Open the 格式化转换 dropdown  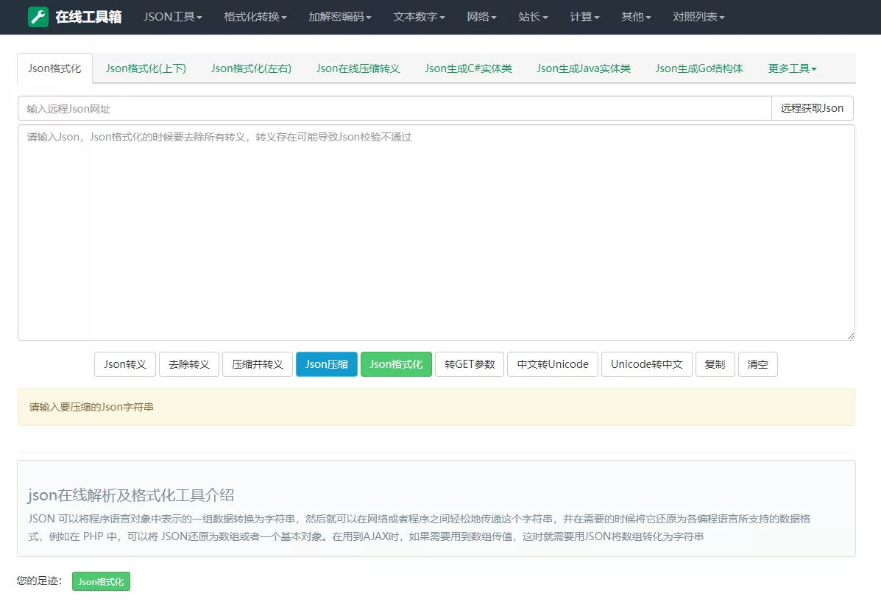click(254, 17)
